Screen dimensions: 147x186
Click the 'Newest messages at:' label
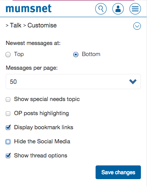click(33, 43)
